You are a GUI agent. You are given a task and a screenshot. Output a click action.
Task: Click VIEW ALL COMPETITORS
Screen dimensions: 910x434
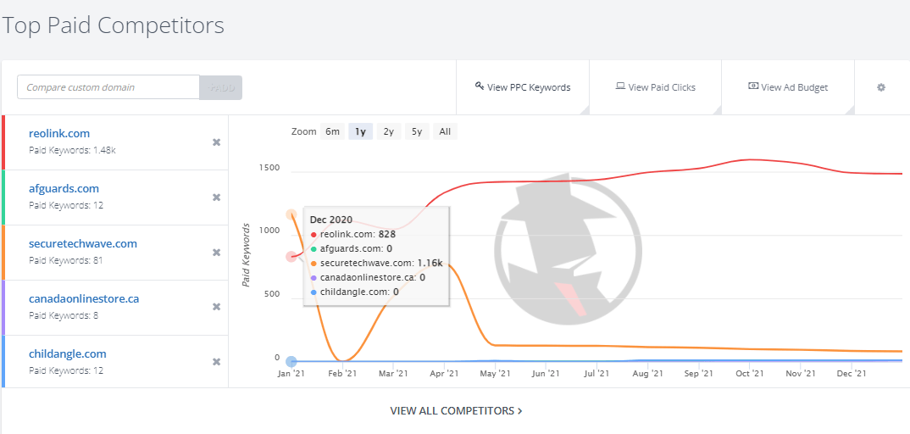[456, 411]
